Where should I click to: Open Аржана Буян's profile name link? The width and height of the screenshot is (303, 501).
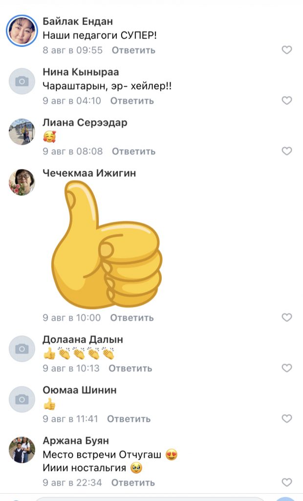76,441
